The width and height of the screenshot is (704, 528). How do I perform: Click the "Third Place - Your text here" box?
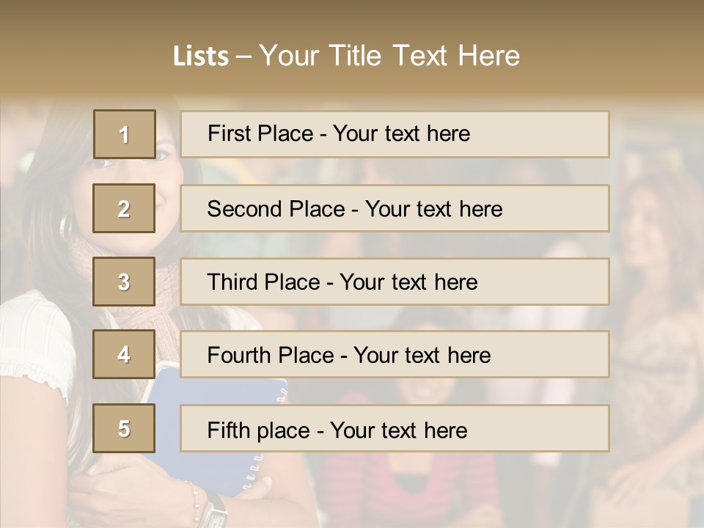click(x=395, y=282)
